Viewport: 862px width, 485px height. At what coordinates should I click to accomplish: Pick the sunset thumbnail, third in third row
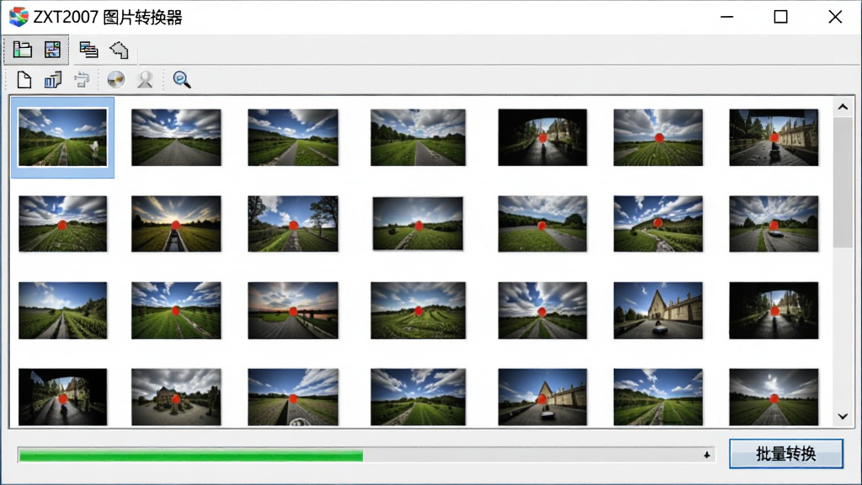click(293, 311)
